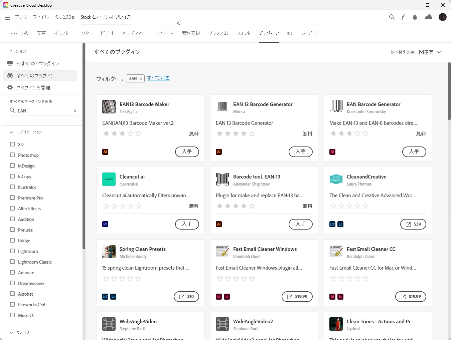Click the WideAngleVideo plugin icon
Viewport: 451px width, 340px height.
tap(109, 324)
